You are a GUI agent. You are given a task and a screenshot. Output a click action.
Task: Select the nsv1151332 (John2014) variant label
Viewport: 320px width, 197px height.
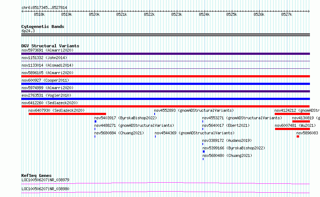point(44,58)
